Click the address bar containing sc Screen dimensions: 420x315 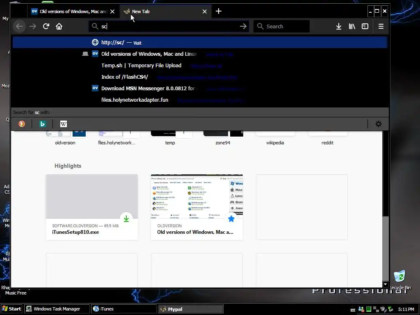[169, 26]
